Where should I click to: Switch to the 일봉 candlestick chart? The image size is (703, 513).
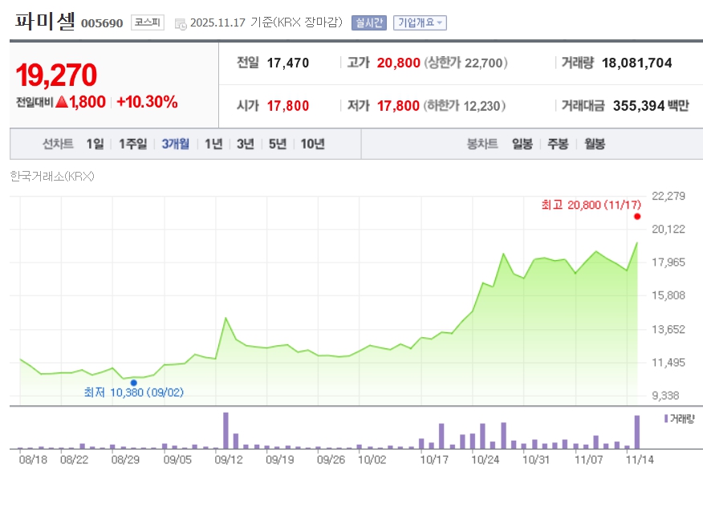tap(522, 144)
